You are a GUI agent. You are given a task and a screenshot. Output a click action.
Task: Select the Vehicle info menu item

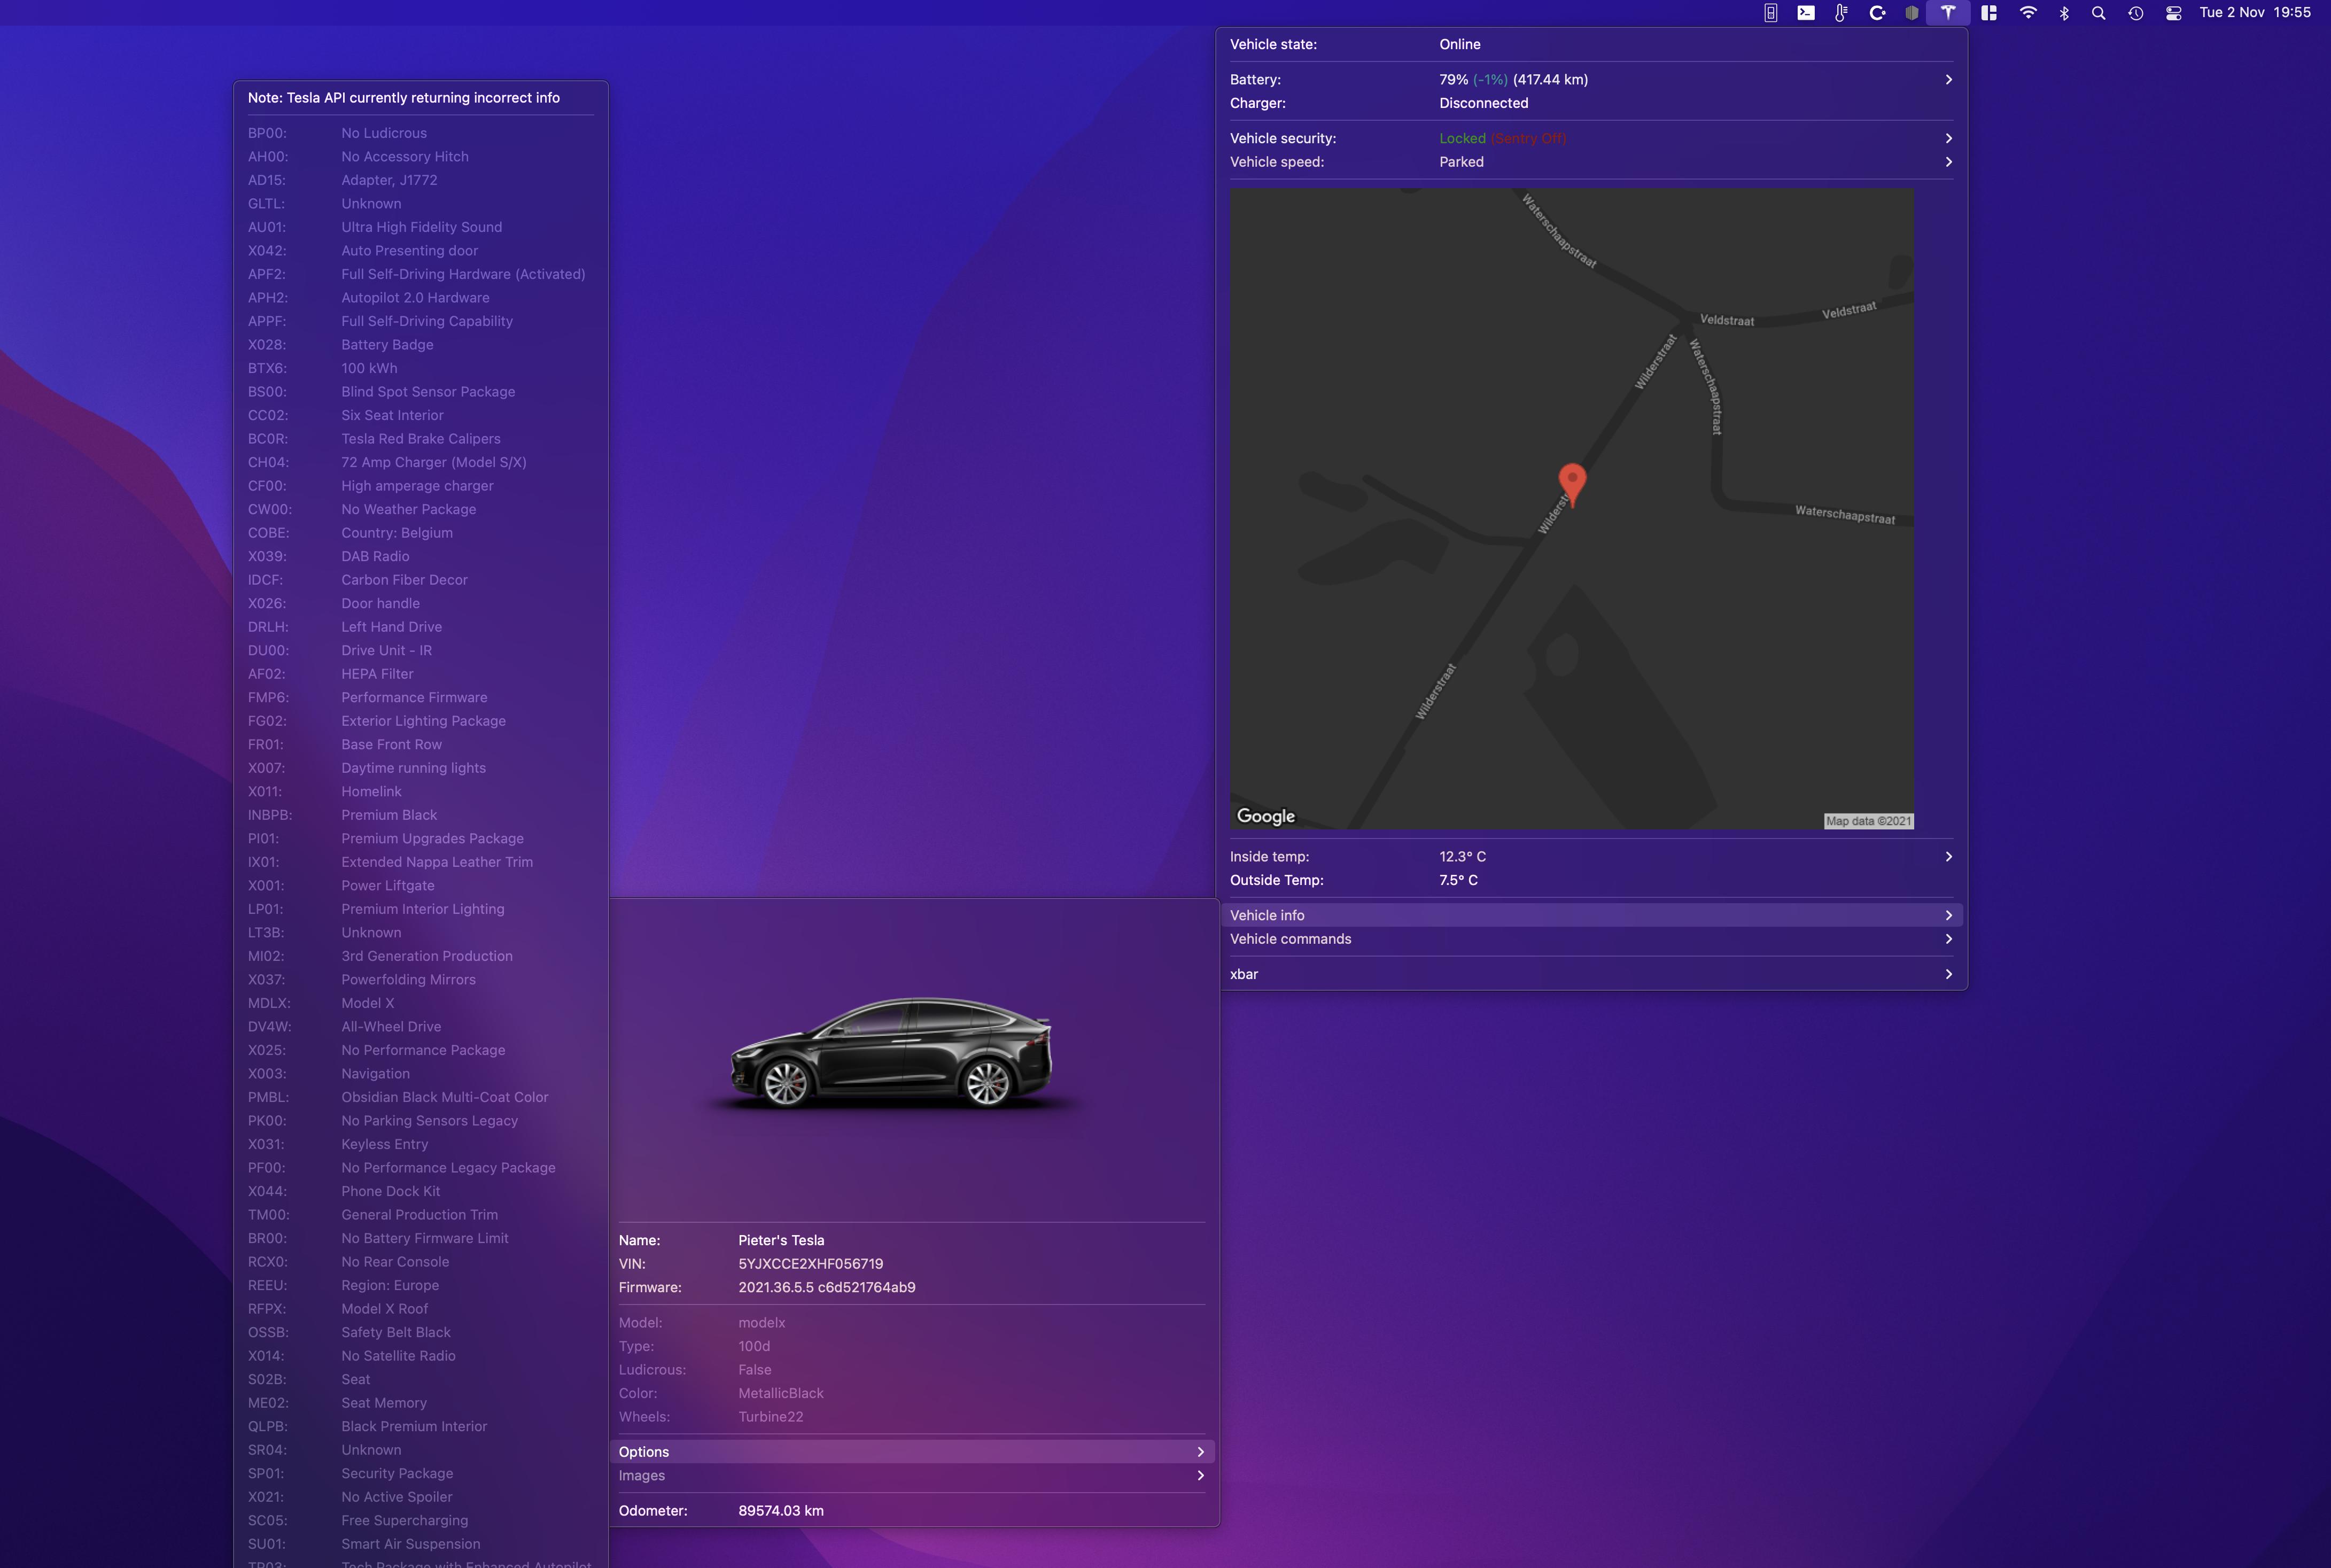[1591, 915]
